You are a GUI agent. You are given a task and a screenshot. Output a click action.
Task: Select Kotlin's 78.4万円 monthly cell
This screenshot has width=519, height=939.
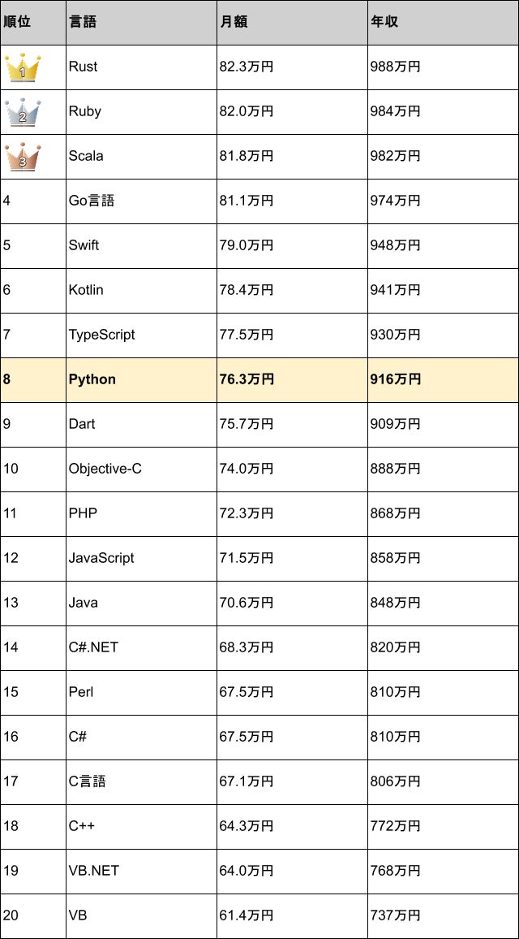coord(292,291)
